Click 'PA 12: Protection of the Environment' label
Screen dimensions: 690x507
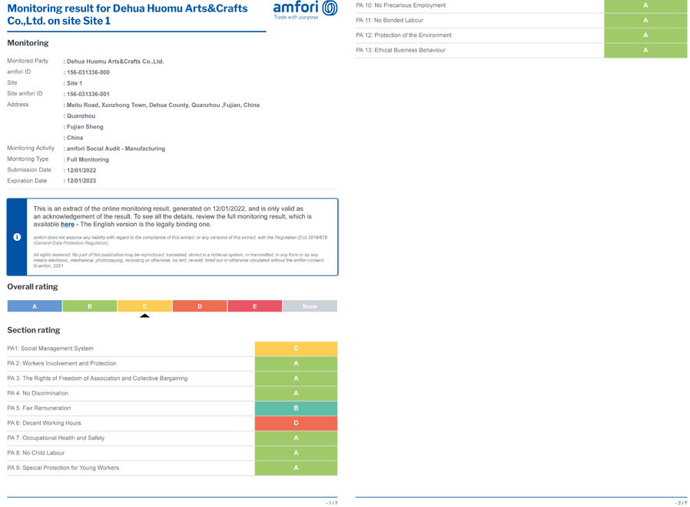click(x=403, y=35)
